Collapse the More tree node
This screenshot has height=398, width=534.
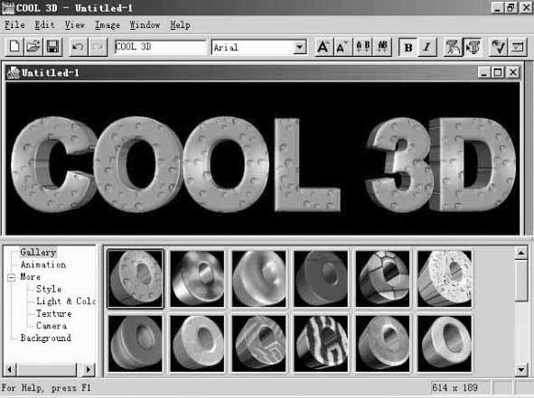pyautogui.click(x=11, y=277)
